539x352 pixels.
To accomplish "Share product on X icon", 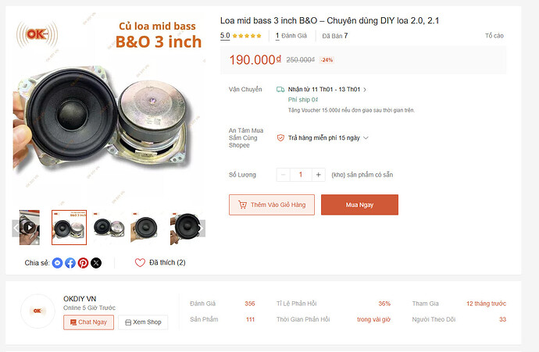I will coord(96,263).
